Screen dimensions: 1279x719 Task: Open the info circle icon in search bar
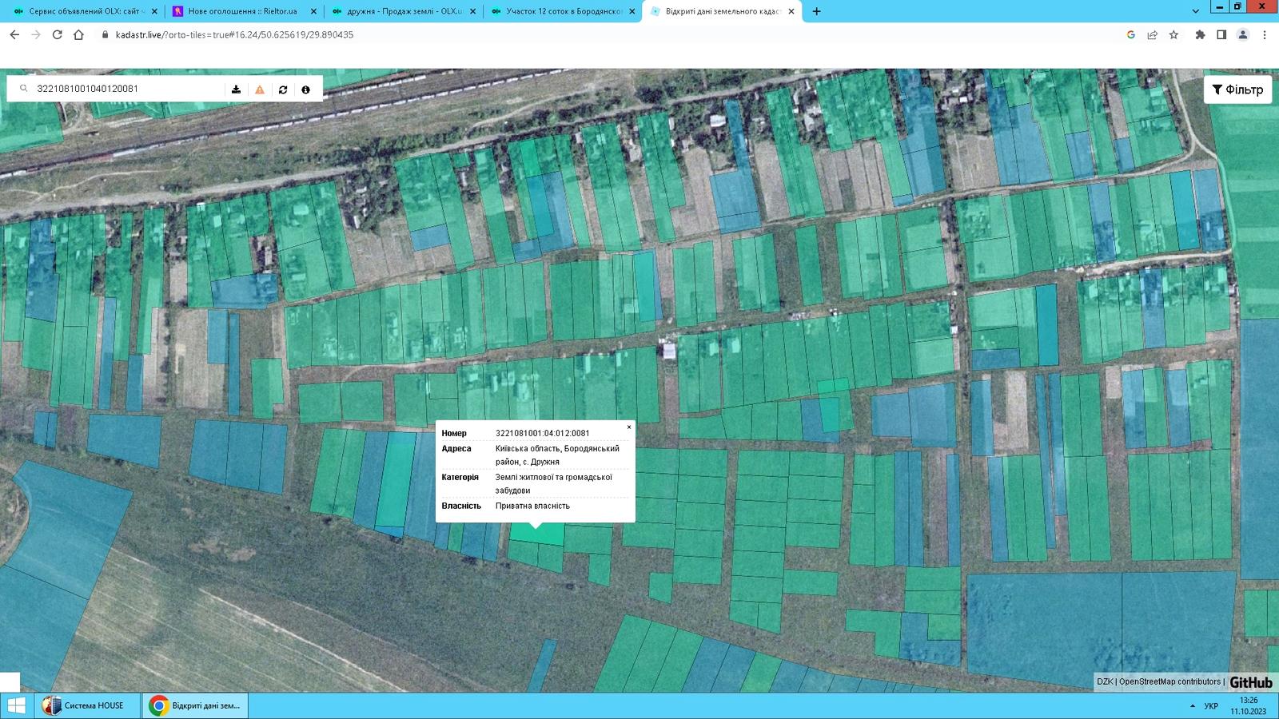[305, 89]
